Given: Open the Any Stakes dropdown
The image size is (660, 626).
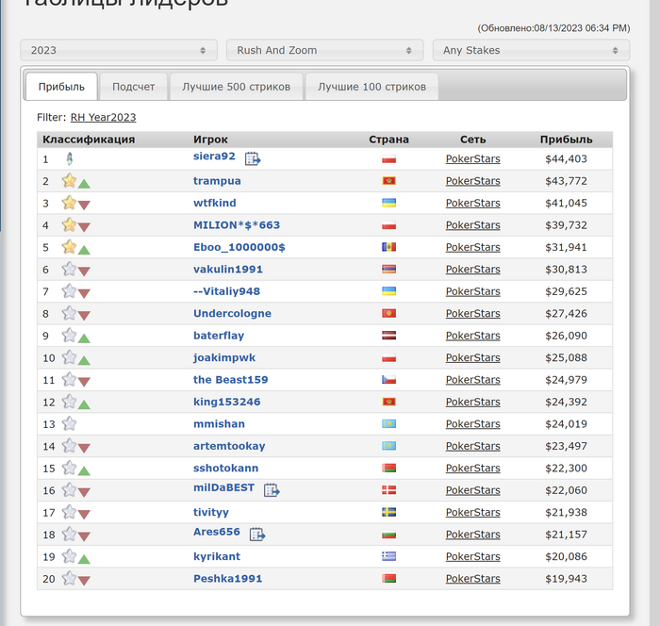Looking at the screenshot, I should coord(531,50).
